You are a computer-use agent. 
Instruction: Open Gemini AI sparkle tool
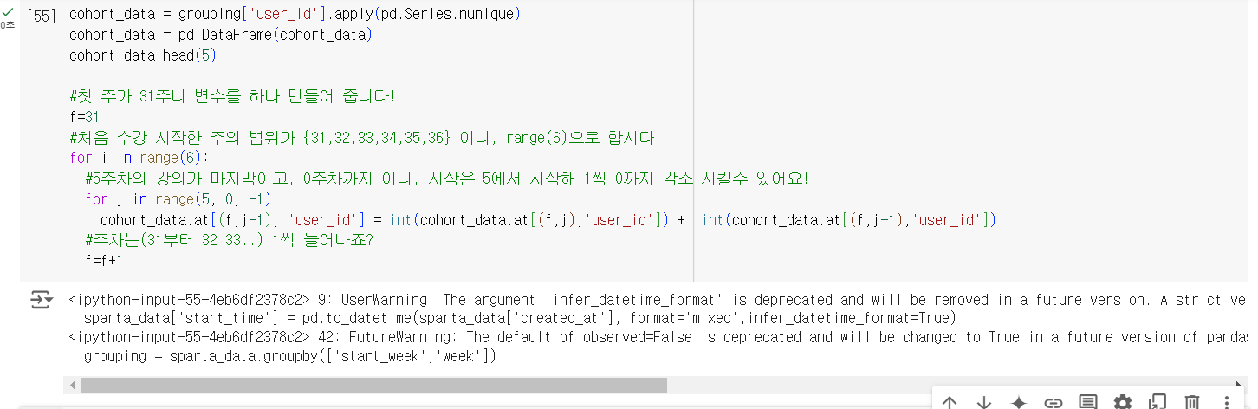(x=1019, y=401)
